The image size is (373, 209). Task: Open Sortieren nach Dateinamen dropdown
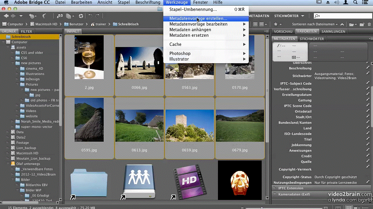pyautogui.click(x=315, y=24)
